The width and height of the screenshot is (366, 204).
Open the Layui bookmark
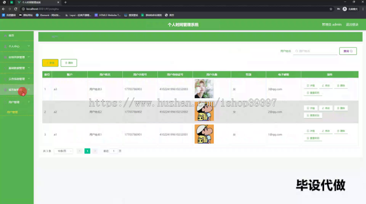tap(78, 15)
